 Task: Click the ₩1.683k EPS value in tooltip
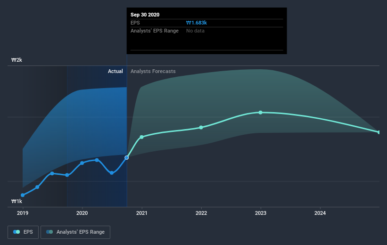click(x=197, y=23)
